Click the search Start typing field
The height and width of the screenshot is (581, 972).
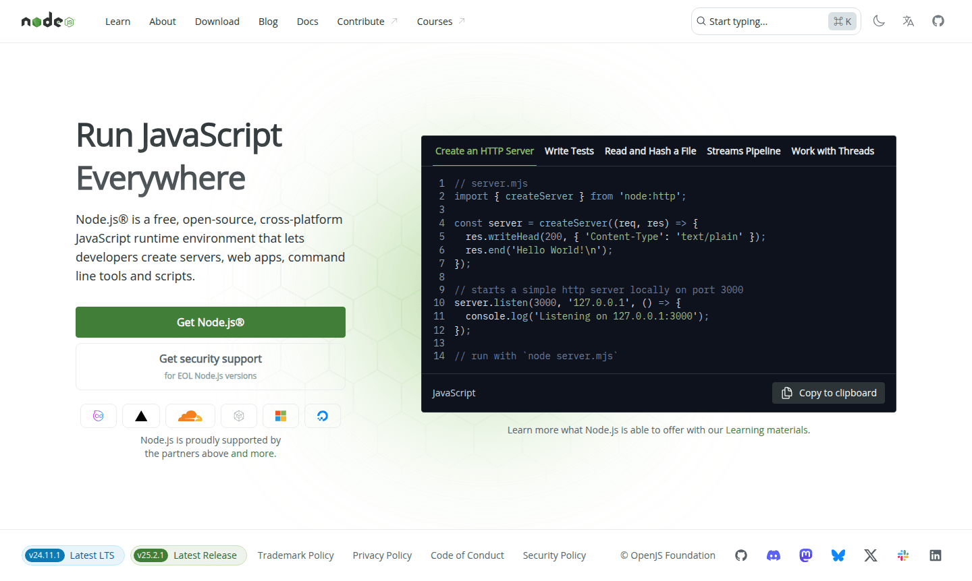(x=756, y=21)
